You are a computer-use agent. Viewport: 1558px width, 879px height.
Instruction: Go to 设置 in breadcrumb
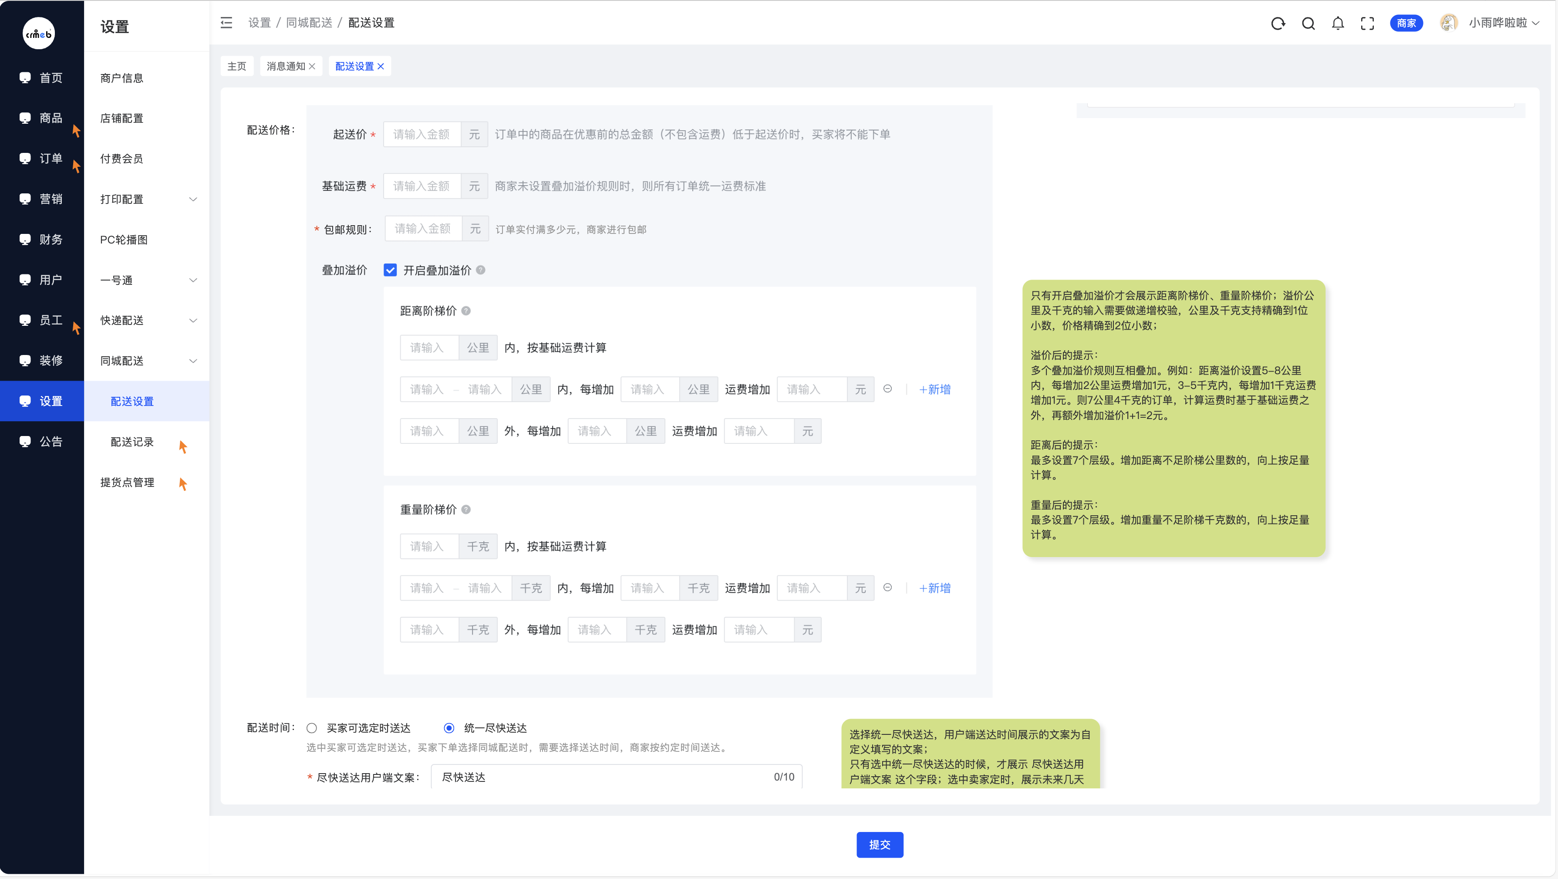260,23
